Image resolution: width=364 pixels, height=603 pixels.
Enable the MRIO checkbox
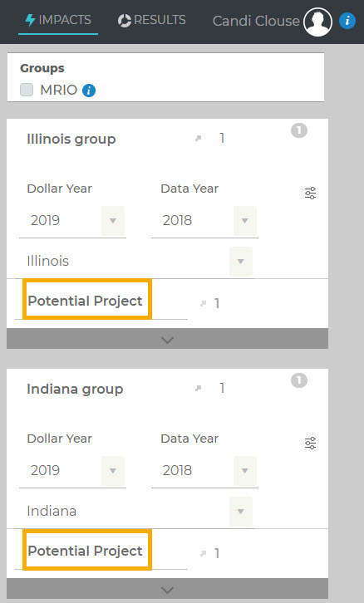point(27,90)
